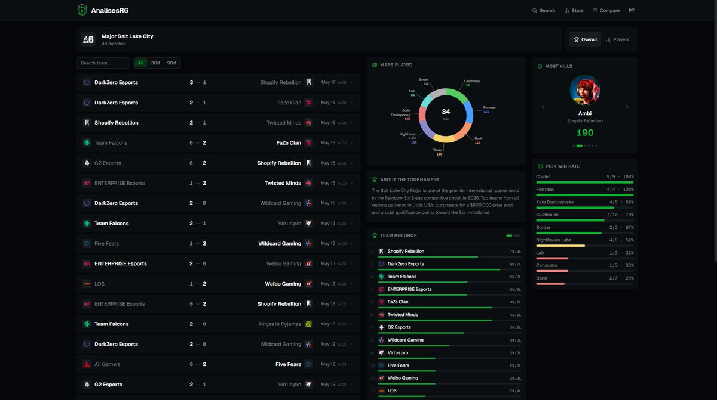Screen dimensions: 717x400
Task: Select first Most Kills carousel dot
Action: coord(574,145)
